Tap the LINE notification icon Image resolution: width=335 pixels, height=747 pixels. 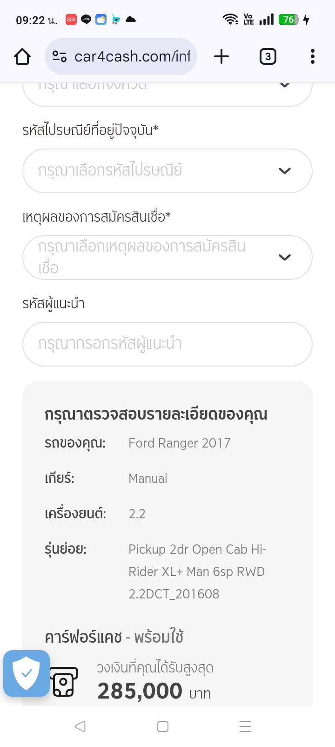pyautogui.click(x=86, y=20)
